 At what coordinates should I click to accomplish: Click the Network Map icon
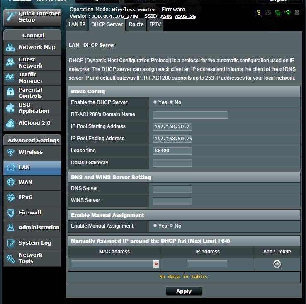(10, 47)
